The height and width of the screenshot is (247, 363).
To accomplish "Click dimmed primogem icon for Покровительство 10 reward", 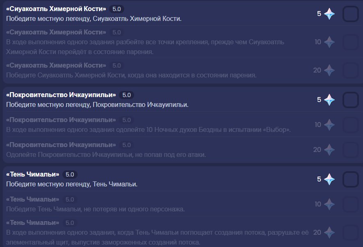I will pos(329,125).
